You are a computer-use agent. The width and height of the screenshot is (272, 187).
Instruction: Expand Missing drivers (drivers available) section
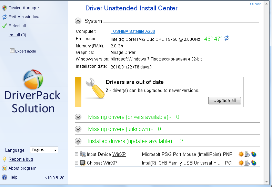[78, 117]
